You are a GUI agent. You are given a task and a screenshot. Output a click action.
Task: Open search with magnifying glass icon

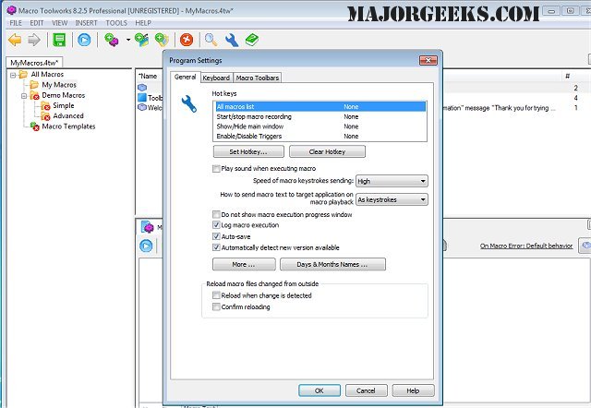pyautogui.click(x=211, y=40)
